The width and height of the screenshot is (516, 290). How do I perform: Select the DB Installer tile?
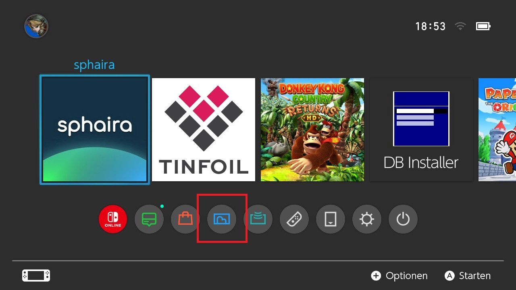pos(421,130)
